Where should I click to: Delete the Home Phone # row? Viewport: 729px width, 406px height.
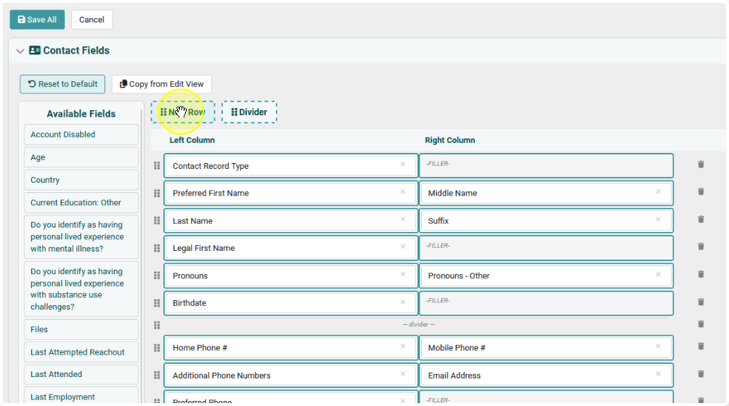pyautogui.click(x=701, y=346)
